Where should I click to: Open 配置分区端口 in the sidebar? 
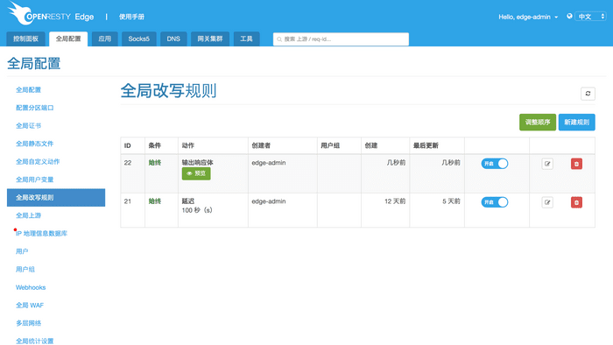pos(35,108)
